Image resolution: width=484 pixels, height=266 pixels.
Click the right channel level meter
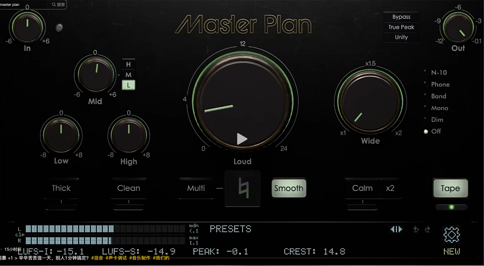click(x=105, y=241)
